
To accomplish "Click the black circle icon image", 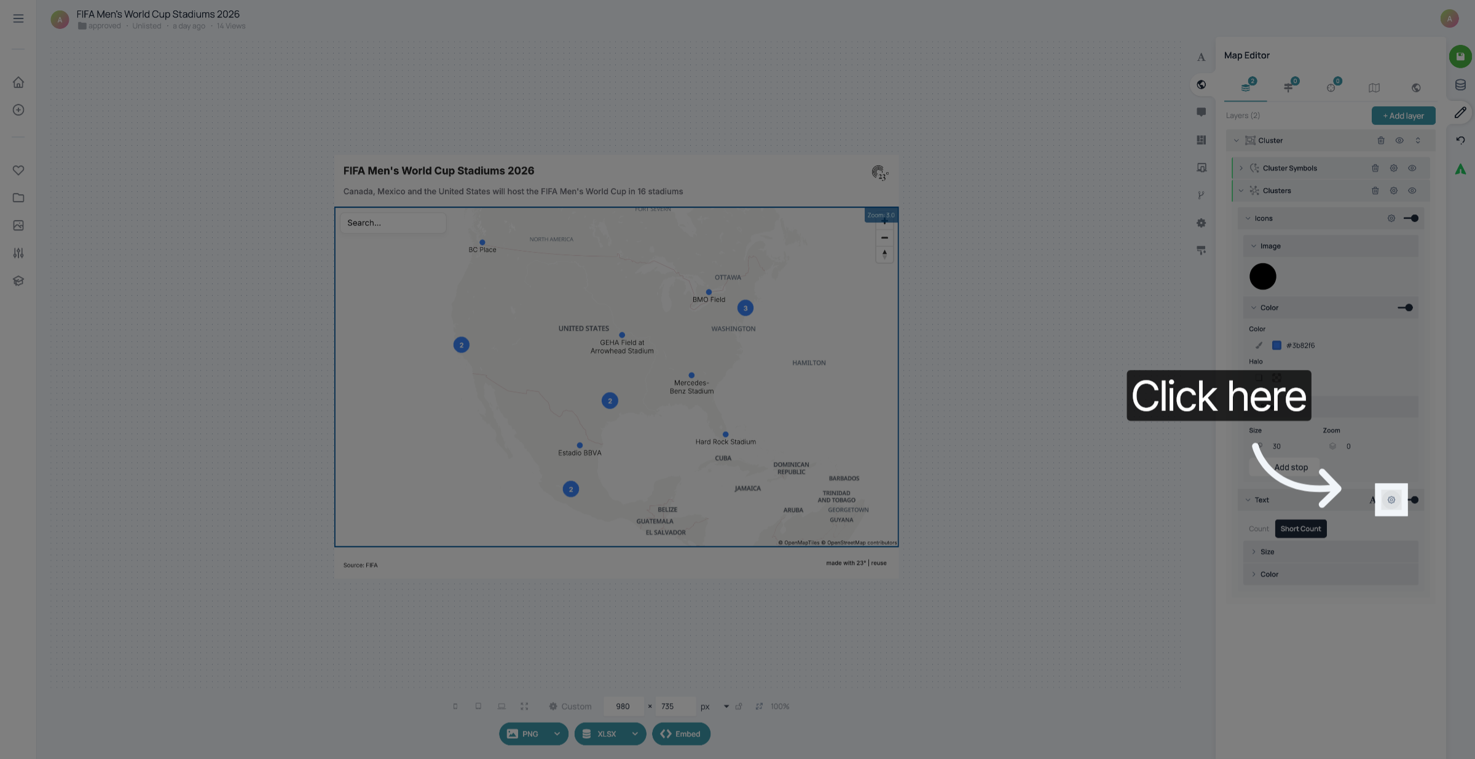I will (1263, 277).
